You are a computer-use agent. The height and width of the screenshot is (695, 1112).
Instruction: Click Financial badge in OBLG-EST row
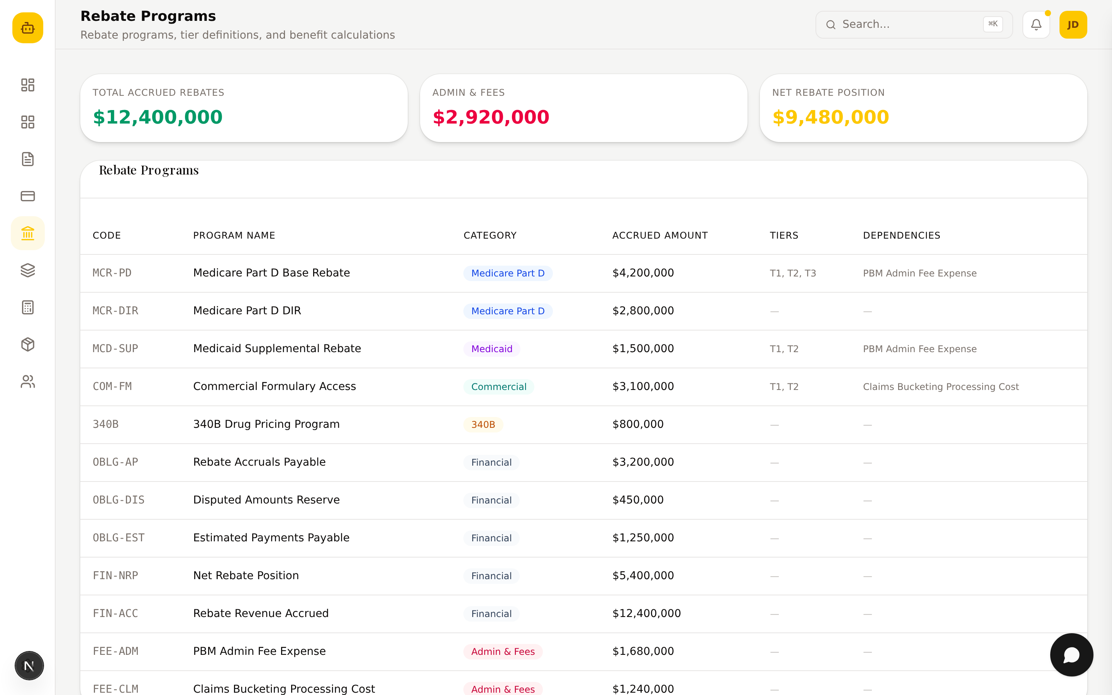[x=491, y=538]
